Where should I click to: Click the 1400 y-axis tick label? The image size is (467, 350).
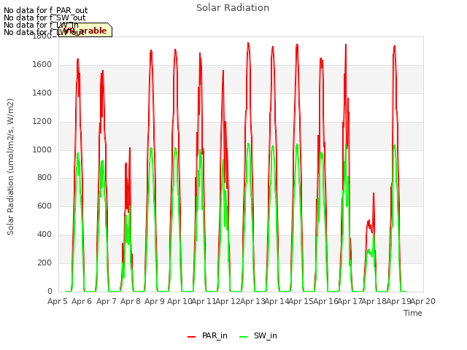42,93
